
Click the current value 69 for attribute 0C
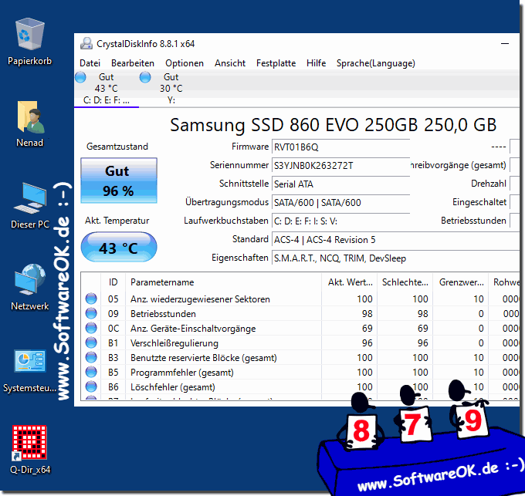click(x=367, y=328)
